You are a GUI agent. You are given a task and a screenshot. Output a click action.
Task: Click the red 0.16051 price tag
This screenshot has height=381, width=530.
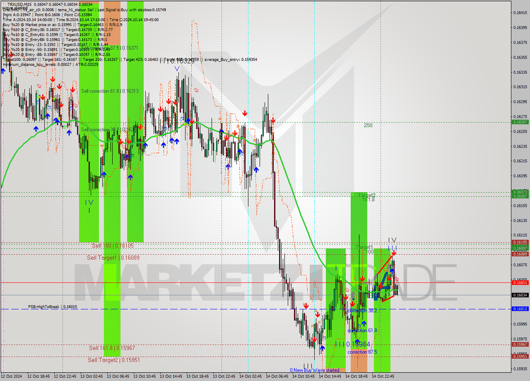click(520, 282)
